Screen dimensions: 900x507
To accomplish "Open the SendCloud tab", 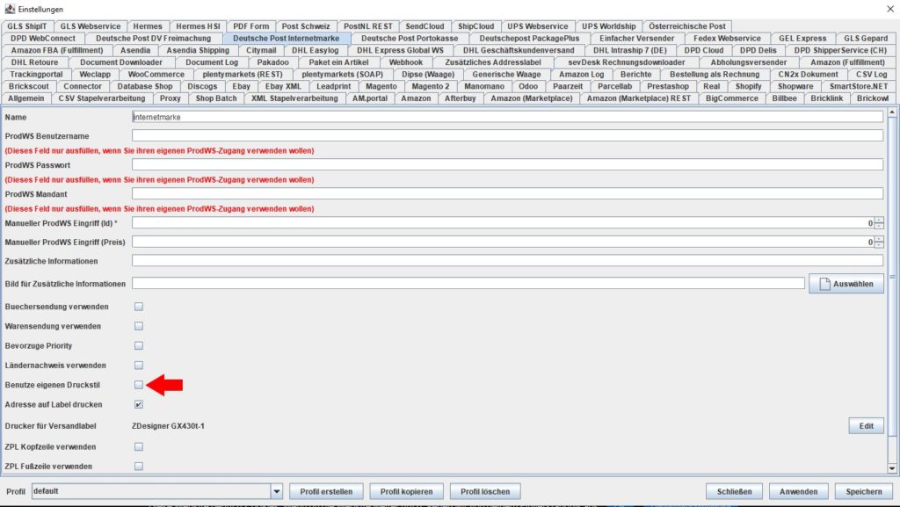I will pos(425,26).
